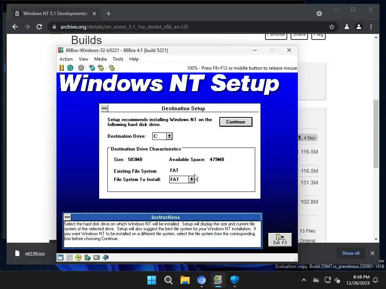Open Chrome tab search dropdown arrow
This screenshot has width=386, height=289.
point(319,14)
